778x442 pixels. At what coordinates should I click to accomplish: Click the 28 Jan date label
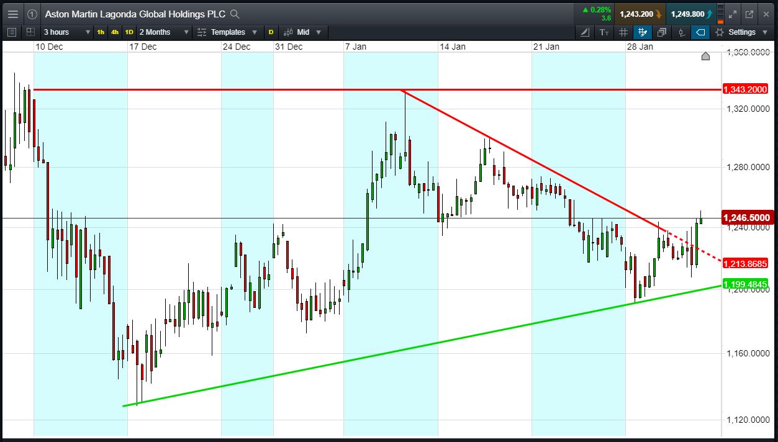tap(640, 47)
